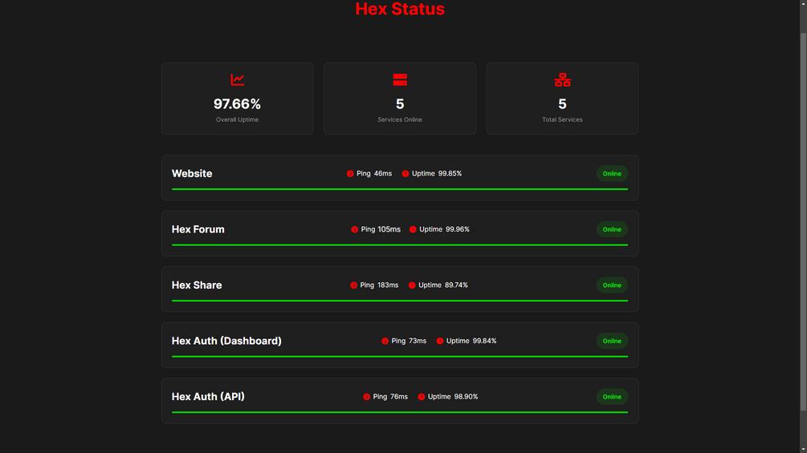Click the green bar under Hex Auth (API)
The width and height of the screenshot is (807, 453).
coord(400,412)
